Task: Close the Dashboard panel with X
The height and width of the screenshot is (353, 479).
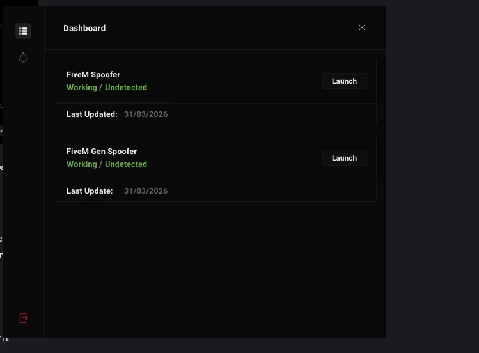Action: click(362, 27)
